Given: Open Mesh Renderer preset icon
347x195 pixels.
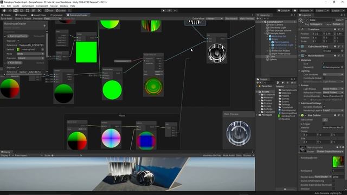Looking at the screenshot, I should (x=339, y=56).
